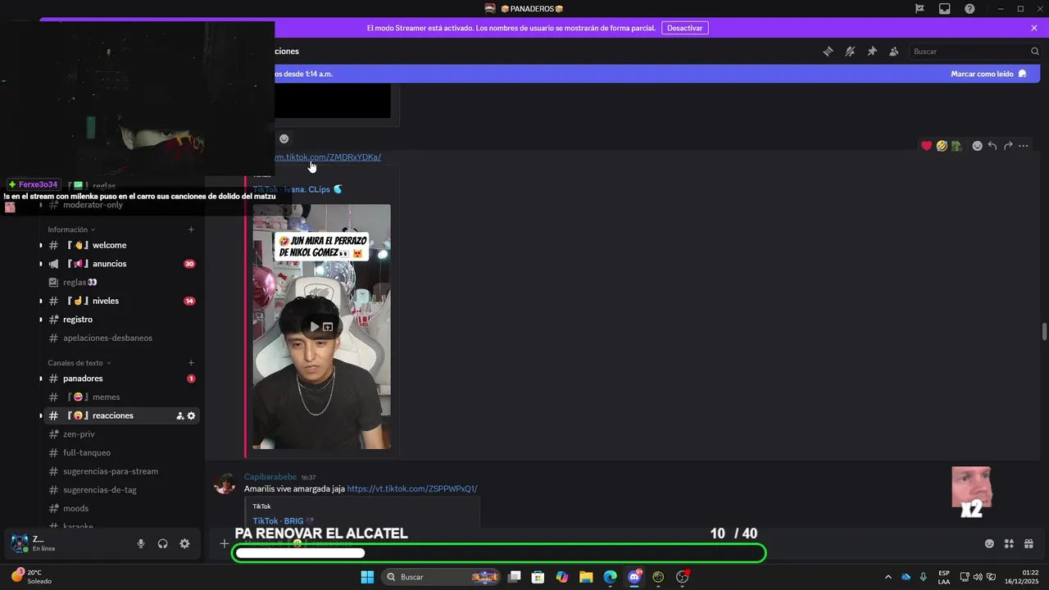Open the full-tanqueo channel
Image resolution: width=1049 pixels, height=590 pixels.
coord(121,453)
